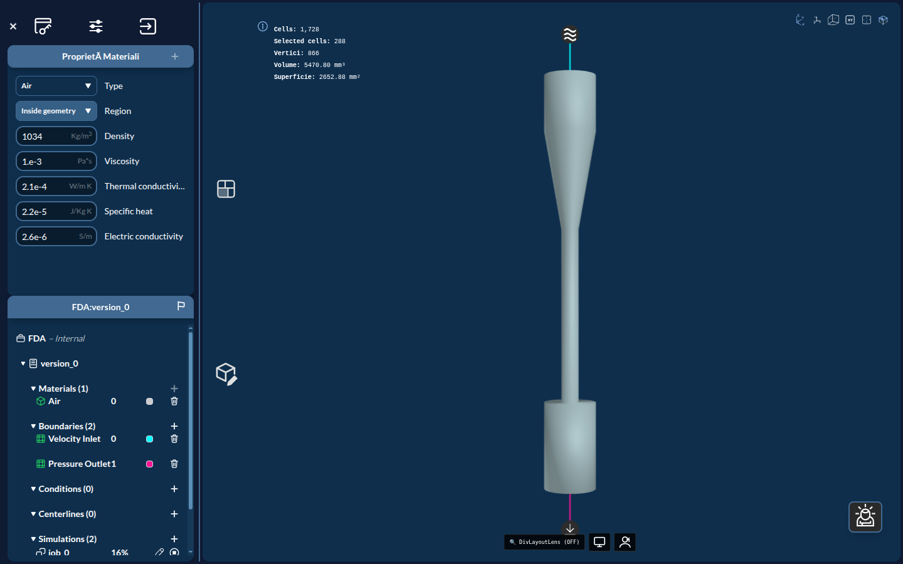
Task: Switch to XY plane view
Action: tap(850, 20)
